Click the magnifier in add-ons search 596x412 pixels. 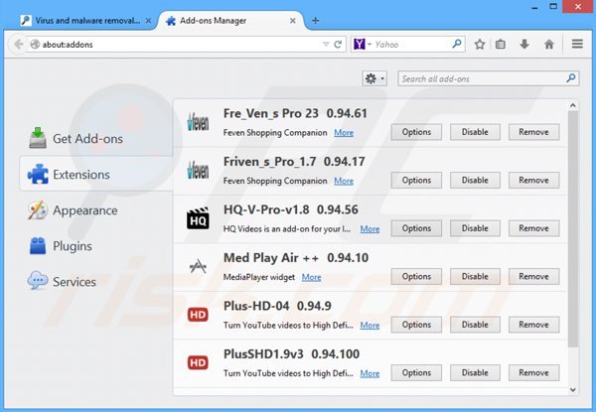coord(570,78)
